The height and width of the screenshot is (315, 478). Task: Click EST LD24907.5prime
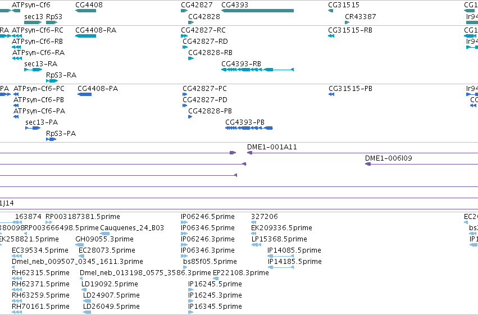(x=111, y=296)
